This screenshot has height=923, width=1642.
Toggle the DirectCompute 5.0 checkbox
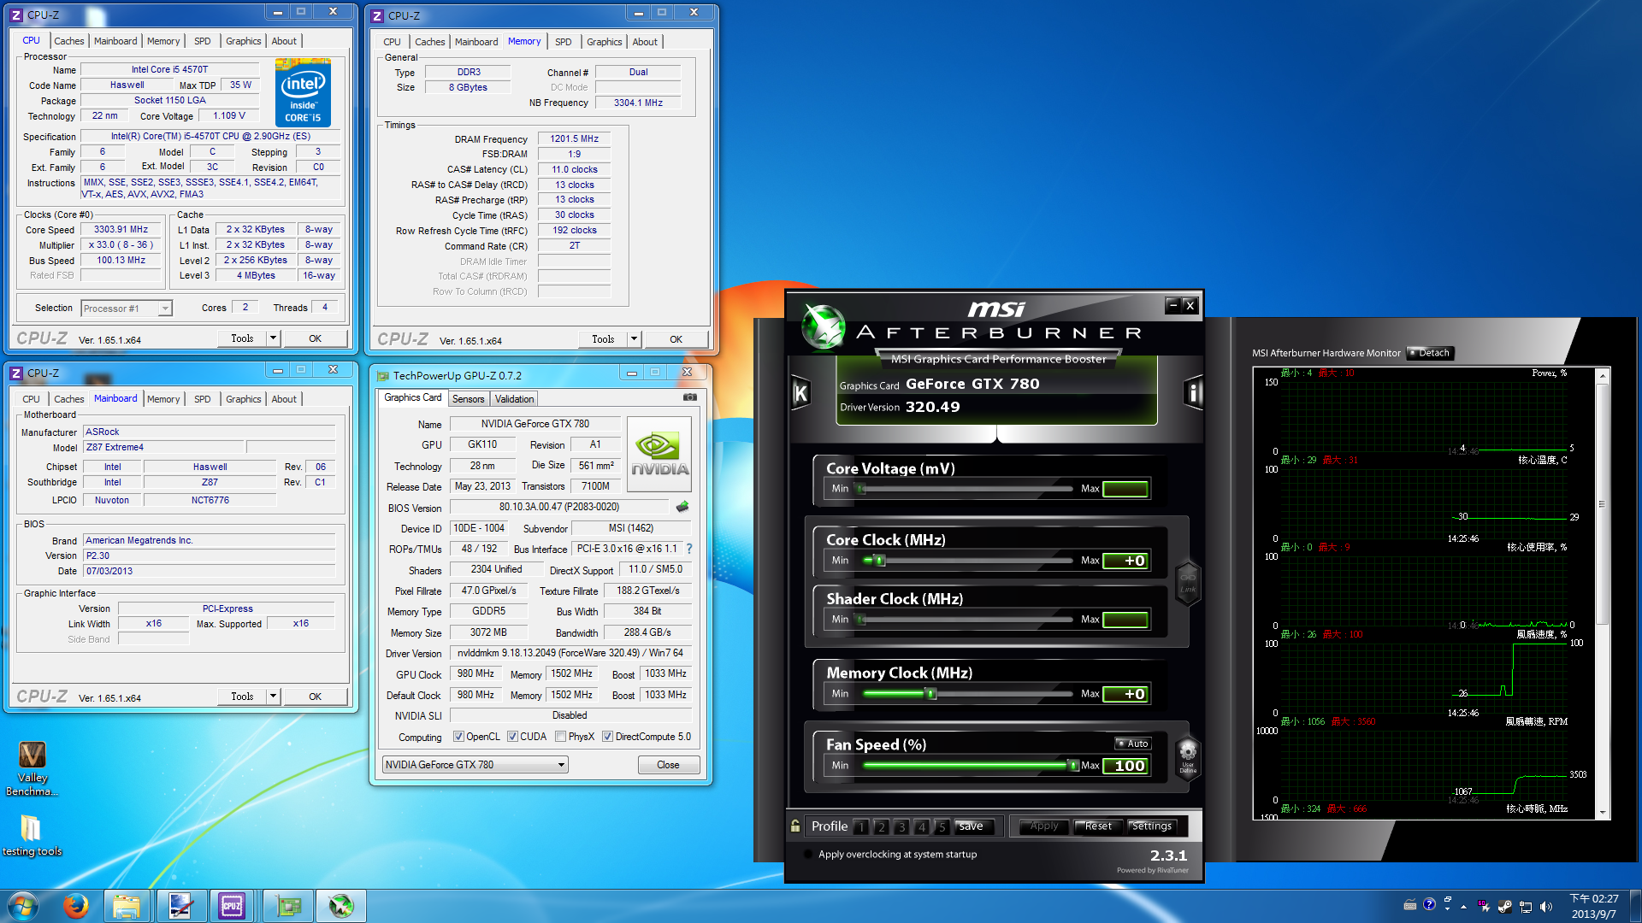pyautogui.click(x=607, y=737)
